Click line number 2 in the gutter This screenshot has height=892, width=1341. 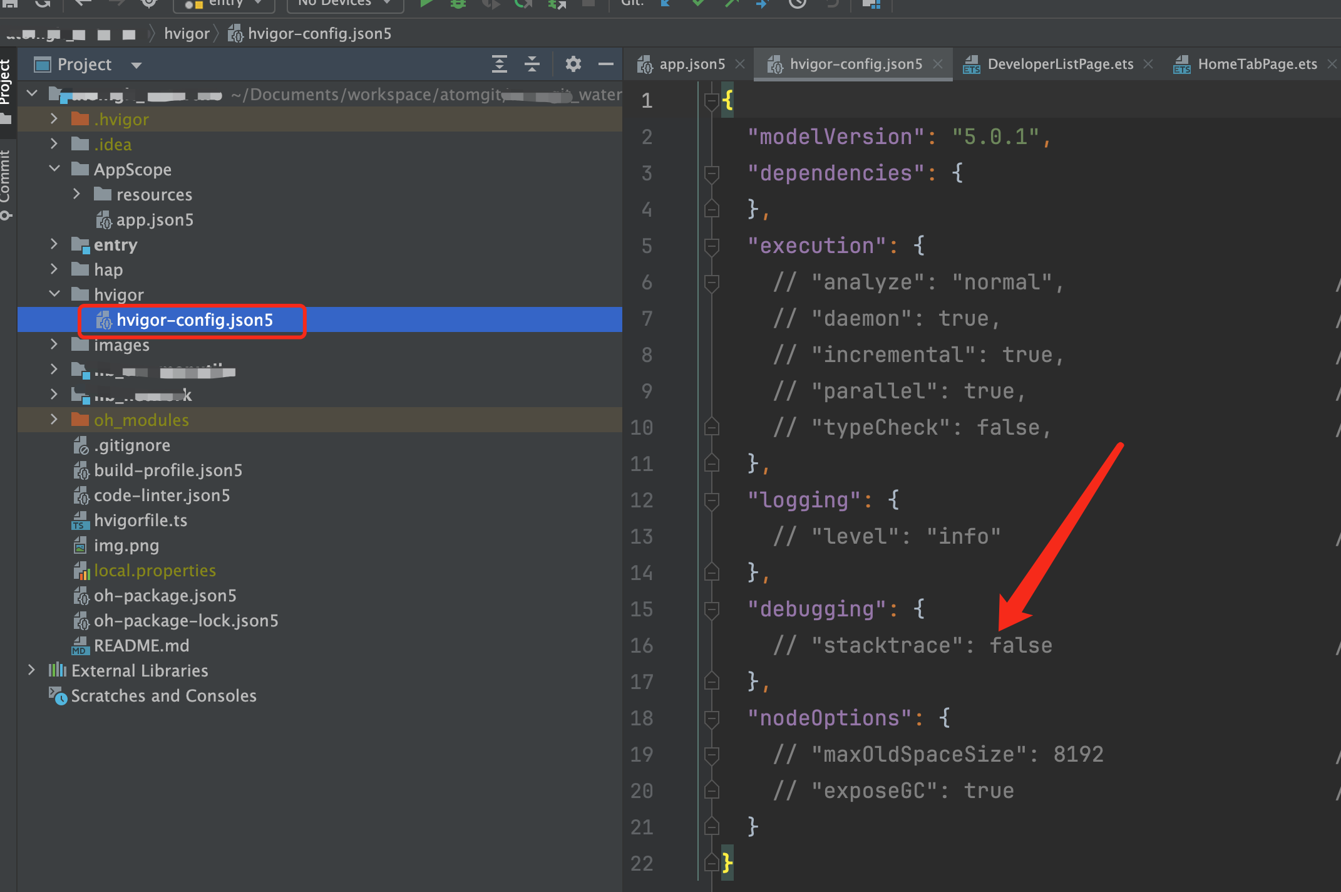click(x=647, y=137)
